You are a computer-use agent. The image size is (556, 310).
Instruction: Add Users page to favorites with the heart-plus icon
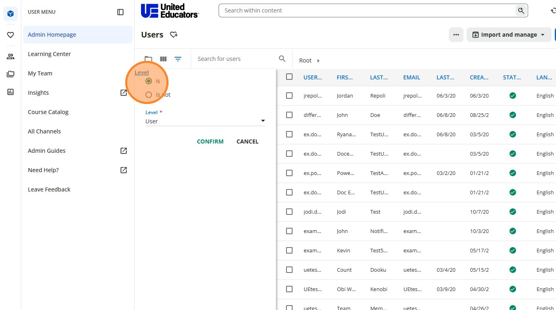174,35
